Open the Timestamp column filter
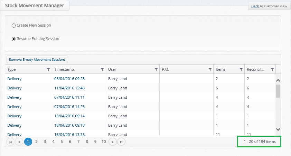The width and height of the screenshot is (291, 156). coord(102,69)
